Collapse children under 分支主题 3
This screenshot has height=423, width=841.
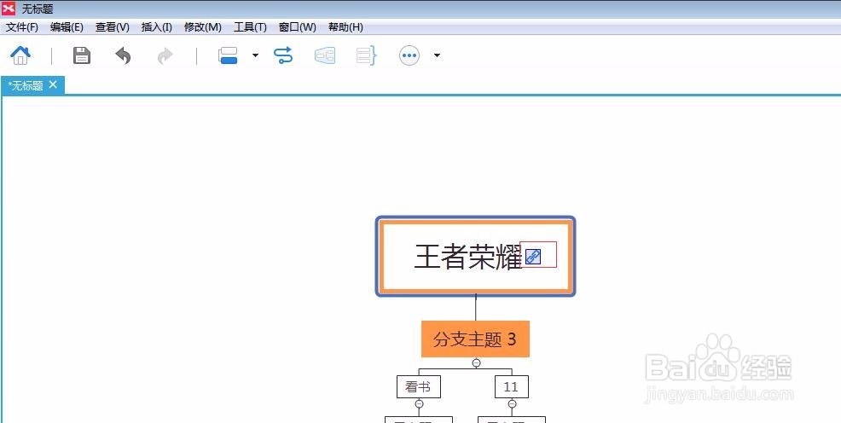[x=476, y=363]
